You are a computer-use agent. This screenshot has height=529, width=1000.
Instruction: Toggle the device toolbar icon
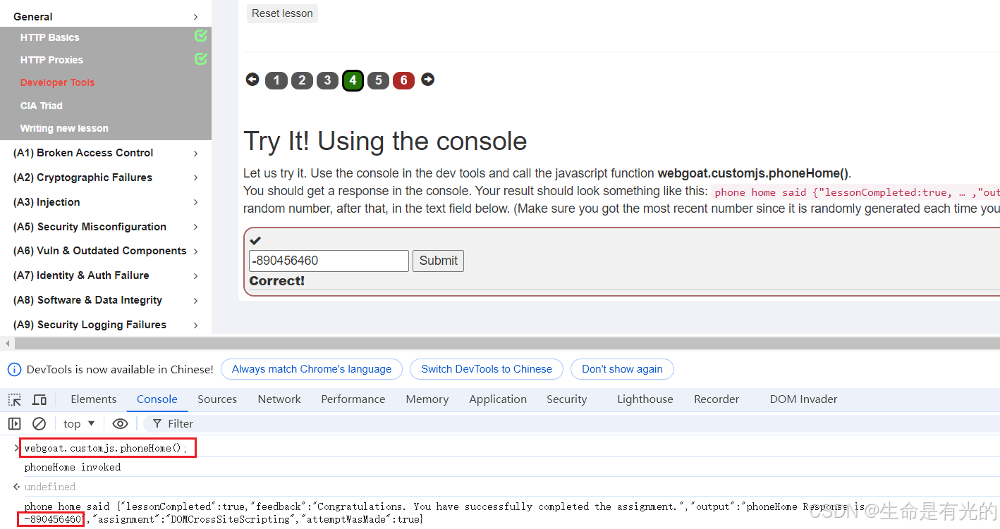pyautogui.click(x=39, y=399)
